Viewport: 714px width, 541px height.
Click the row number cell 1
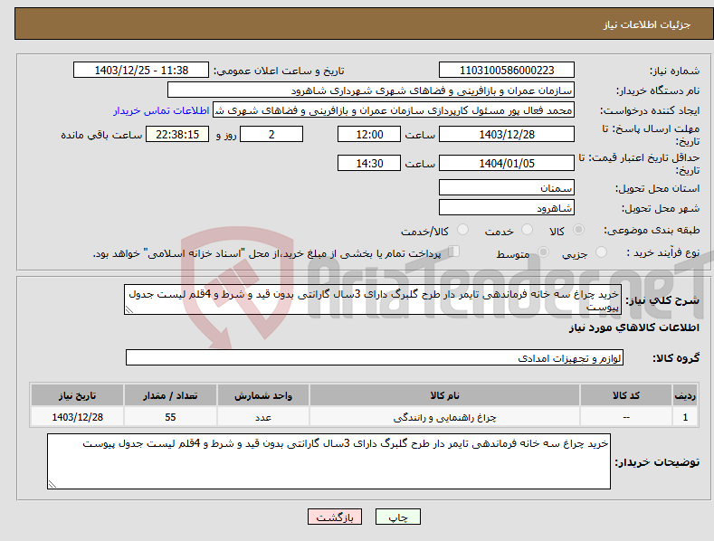685,417
